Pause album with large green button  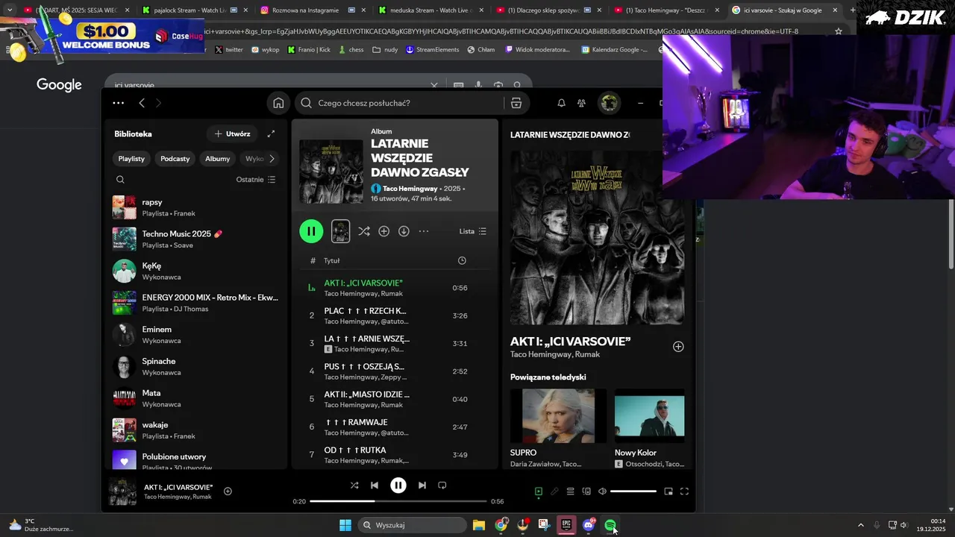point(311,231)
